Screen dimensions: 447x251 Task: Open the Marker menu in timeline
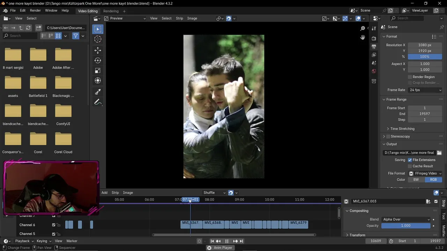coord(72,241)
